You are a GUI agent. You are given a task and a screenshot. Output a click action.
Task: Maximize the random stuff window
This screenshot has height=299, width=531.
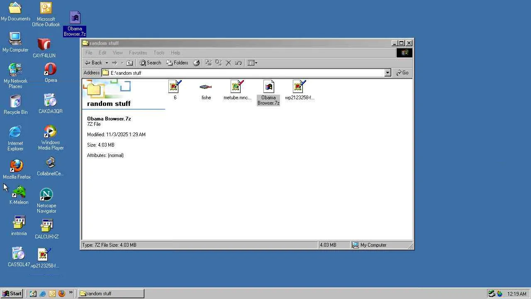point(402,43)
